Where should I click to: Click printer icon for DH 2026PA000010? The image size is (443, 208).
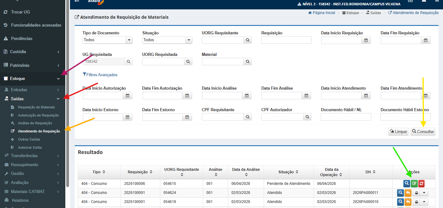point(416,202)
